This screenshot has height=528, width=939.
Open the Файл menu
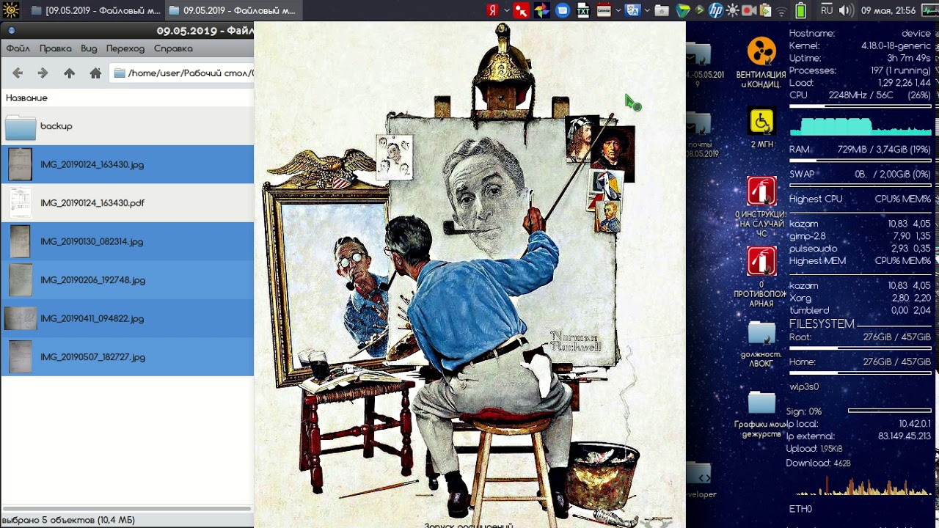(x=18, y=48)
